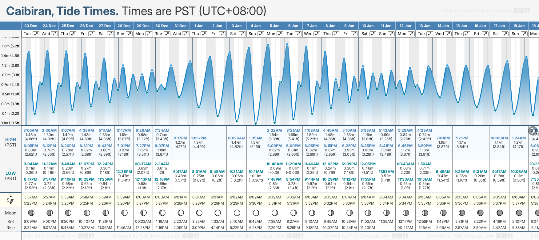Viewport: 539px width, 240px height.
Task: Click the moon phase icon for 17 Jan
Action: point(500,213)
